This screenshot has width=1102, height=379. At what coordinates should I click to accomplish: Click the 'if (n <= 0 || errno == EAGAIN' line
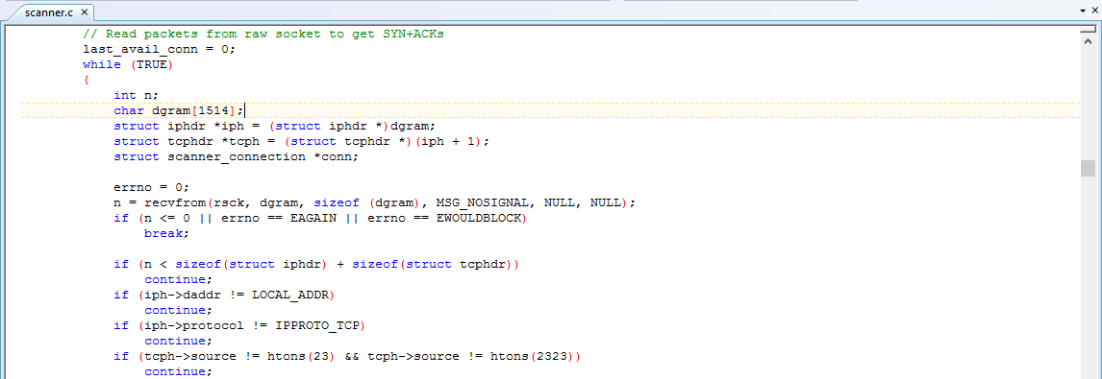320,218
